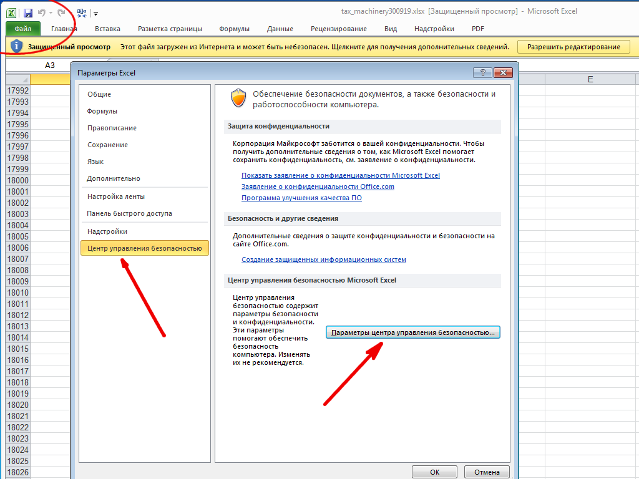Click the Save icon in quick access toolbar
The width and height of the screenshot is (639, 479).
click(x=27, y=13)
